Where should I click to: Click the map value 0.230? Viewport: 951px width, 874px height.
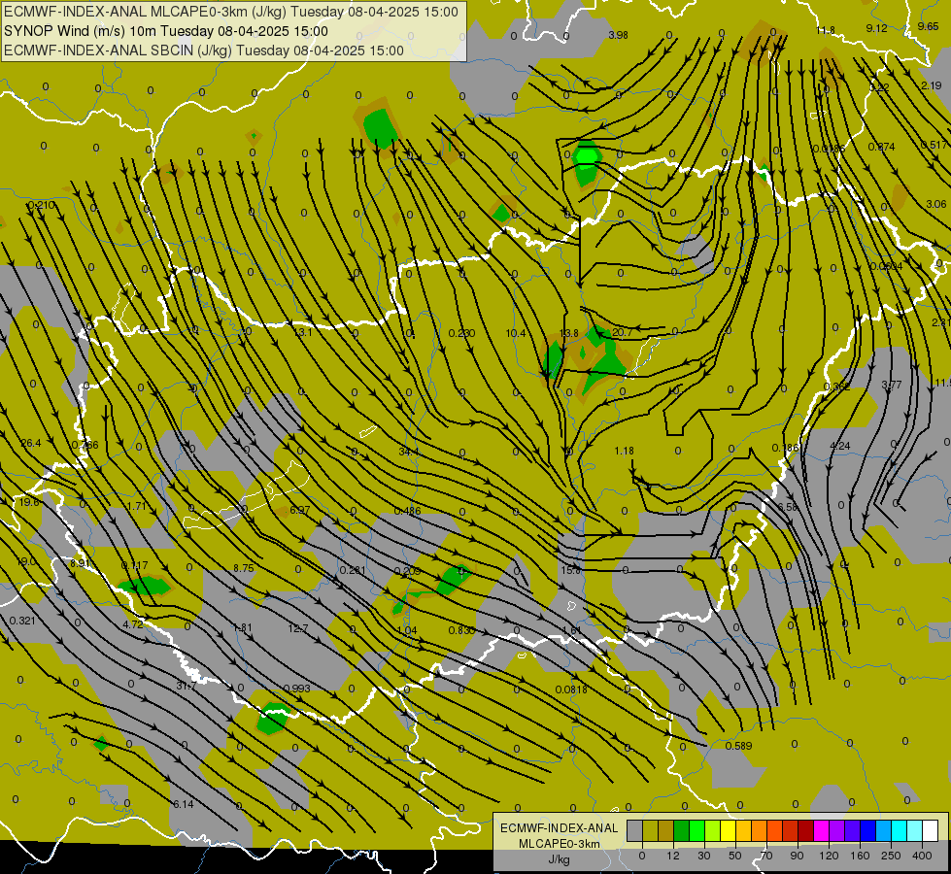point(461,333)
